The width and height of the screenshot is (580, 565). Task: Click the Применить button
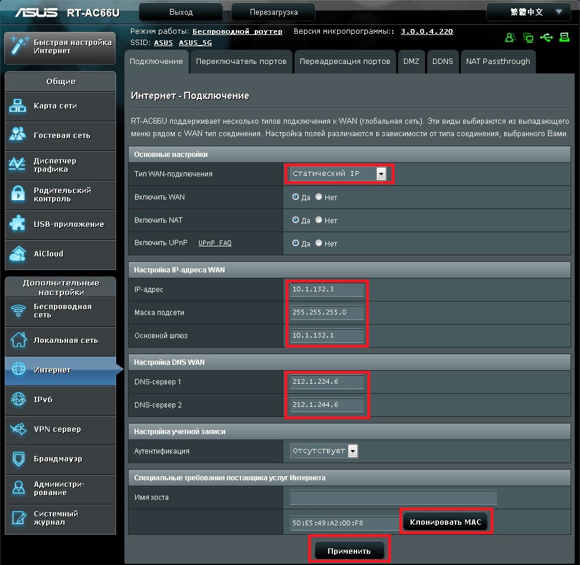point(350,551)
